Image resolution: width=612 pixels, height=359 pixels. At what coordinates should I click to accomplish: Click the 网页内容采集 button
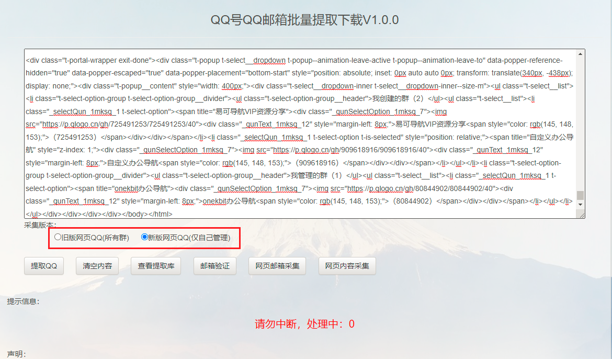347,266
